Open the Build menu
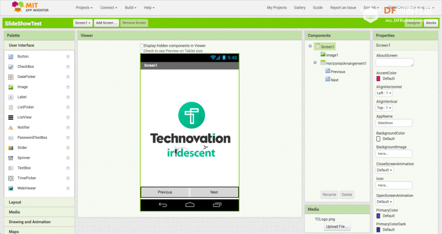This screenshot has height=234, width=442. (131, 8)
